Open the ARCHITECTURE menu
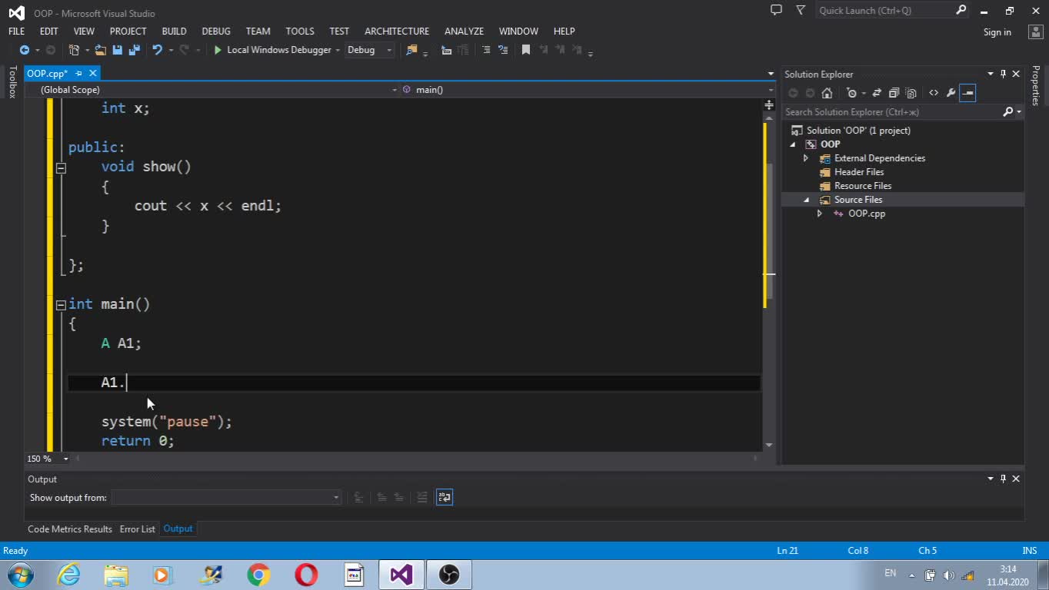 397,31
